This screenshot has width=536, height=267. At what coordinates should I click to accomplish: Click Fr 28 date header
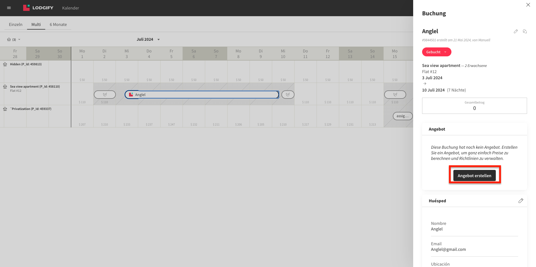[15, 54]
